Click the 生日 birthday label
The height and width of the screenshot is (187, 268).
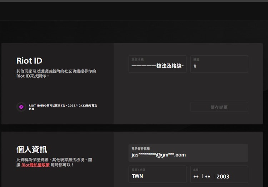[x=195, y=170]
